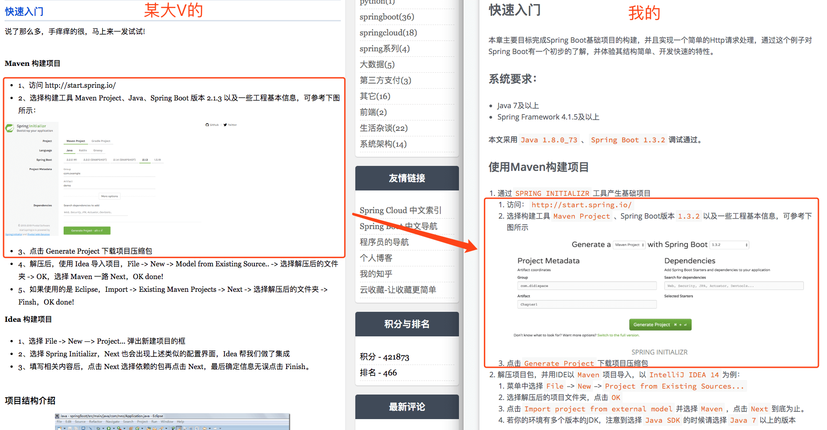827x430 pixels.
Task: Open the 第三方支付(3) category link
Action: pyautogui.click(x=385, y=80)
